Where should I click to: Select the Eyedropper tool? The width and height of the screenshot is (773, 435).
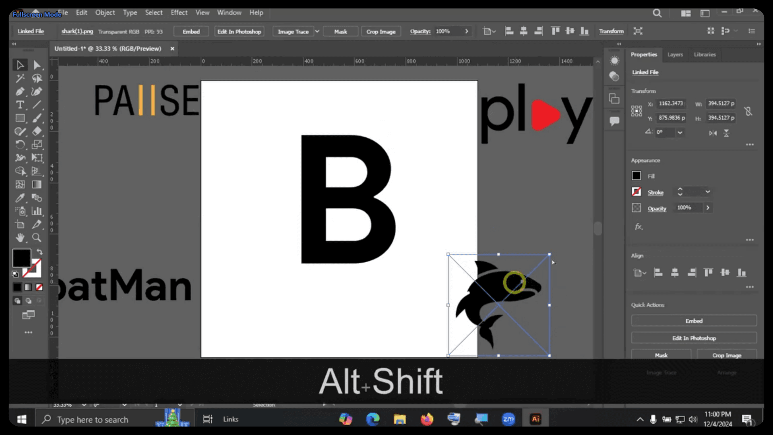tap(20, 198)
